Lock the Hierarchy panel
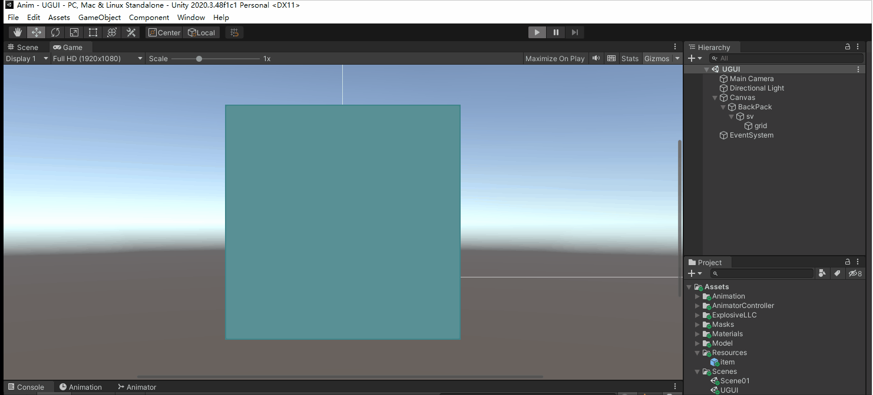873x395 pixels. click(x=848, y=47)
